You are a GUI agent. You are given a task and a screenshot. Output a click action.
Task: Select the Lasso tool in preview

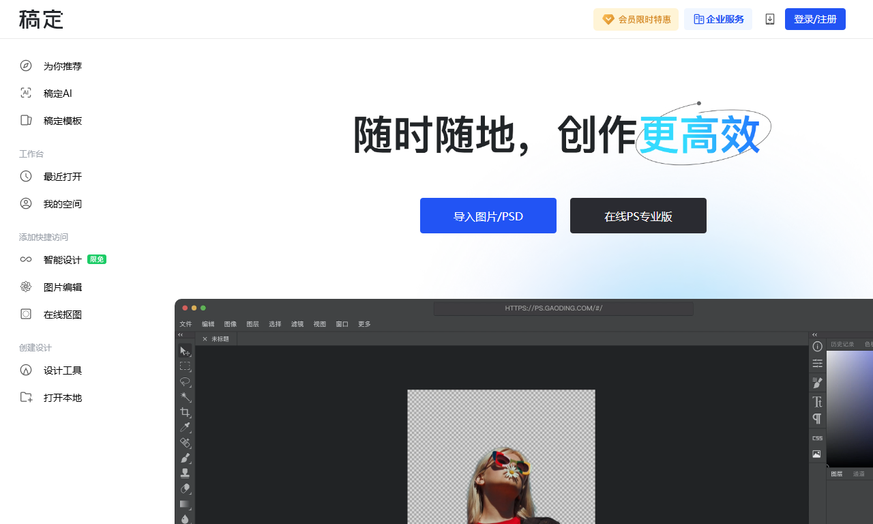click(185, 381)
